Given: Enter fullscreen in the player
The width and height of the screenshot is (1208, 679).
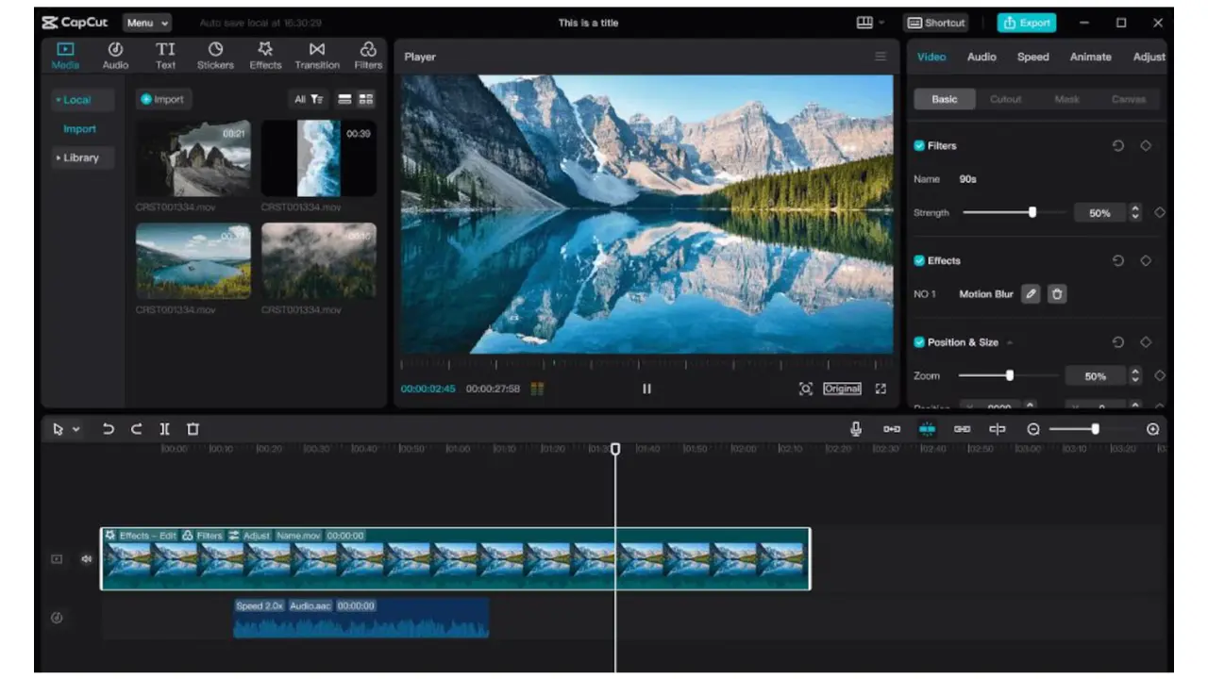Looking at the screenshot, I should point(881,389).
